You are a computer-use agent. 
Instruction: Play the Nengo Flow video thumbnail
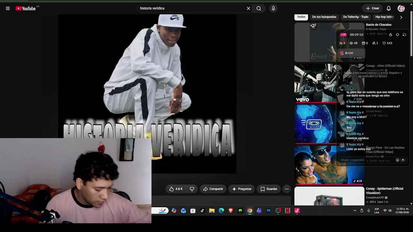329,165
